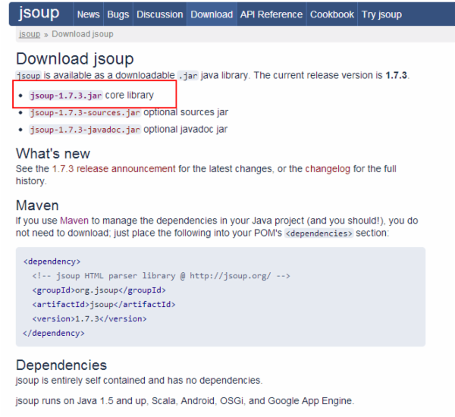The image size is (455, 417).
Task: Click the bold 1.7.3 version text
Action: tap(396, 76)
